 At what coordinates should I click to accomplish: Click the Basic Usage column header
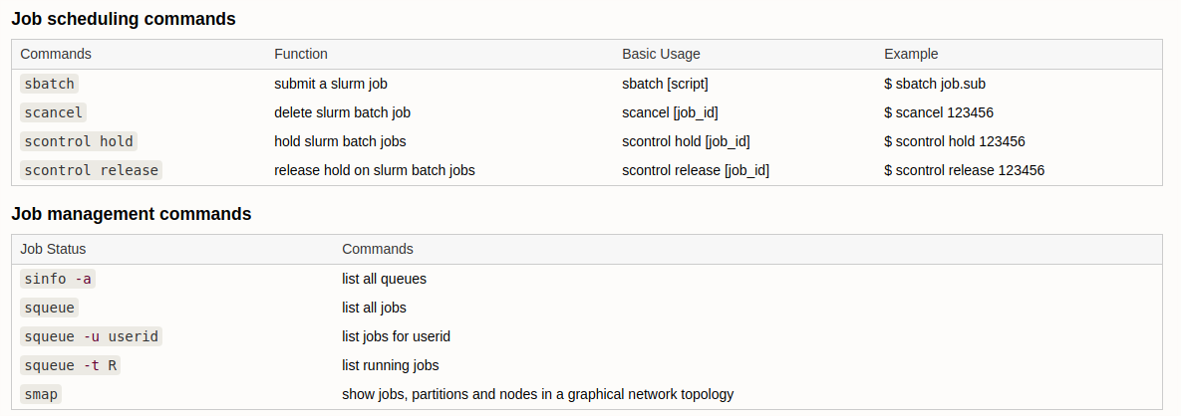661,54
